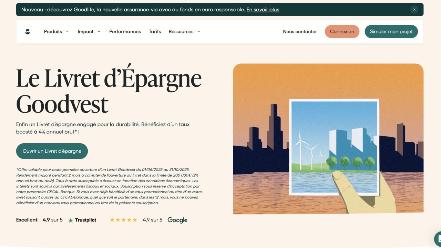The width and height of the screenshot is (441, 248).
Task: Click Simuler mon projet button
Action: coord(391,32)
